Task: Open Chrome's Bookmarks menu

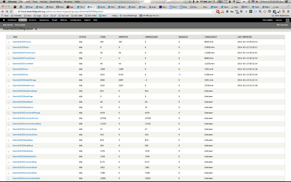Action: pyautogui.click(x=55, y=2)
